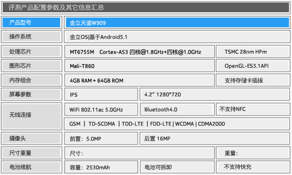
Task: Select the '图形芯片' label cell
Action: [31, 66]
